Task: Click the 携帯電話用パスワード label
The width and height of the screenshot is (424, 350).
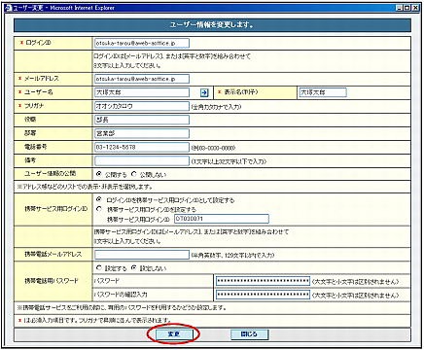Action: pos(52,281)
